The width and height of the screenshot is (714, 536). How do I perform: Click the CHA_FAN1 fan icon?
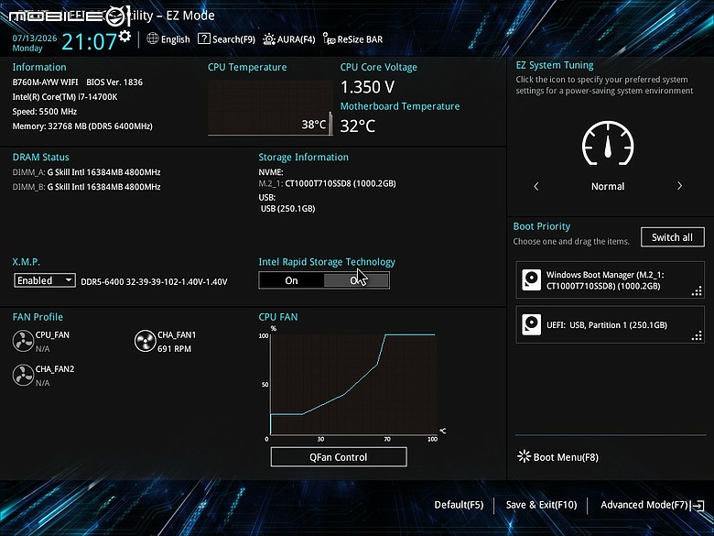[x=146, y=341]
